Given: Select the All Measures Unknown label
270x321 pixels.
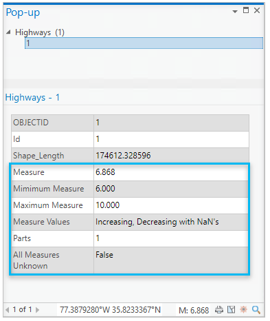Looking at the screenshot, I should pos(36,260).
